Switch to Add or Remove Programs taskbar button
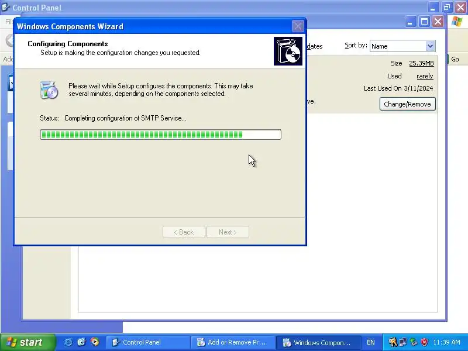The image size is (468, 351). pos(233,342)
